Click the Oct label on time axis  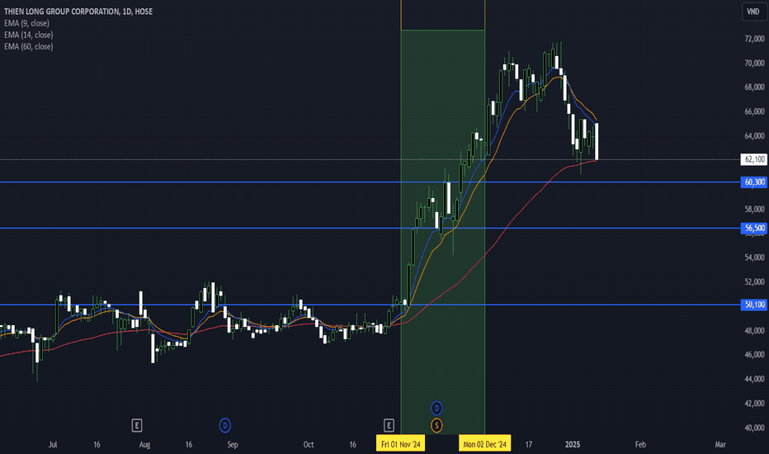pyautogui.click(x=309, y=444)
